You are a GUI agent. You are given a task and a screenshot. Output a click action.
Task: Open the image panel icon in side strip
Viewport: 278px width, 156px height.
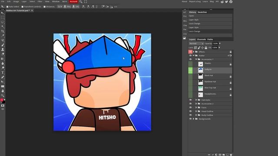[x=185, y=38]
